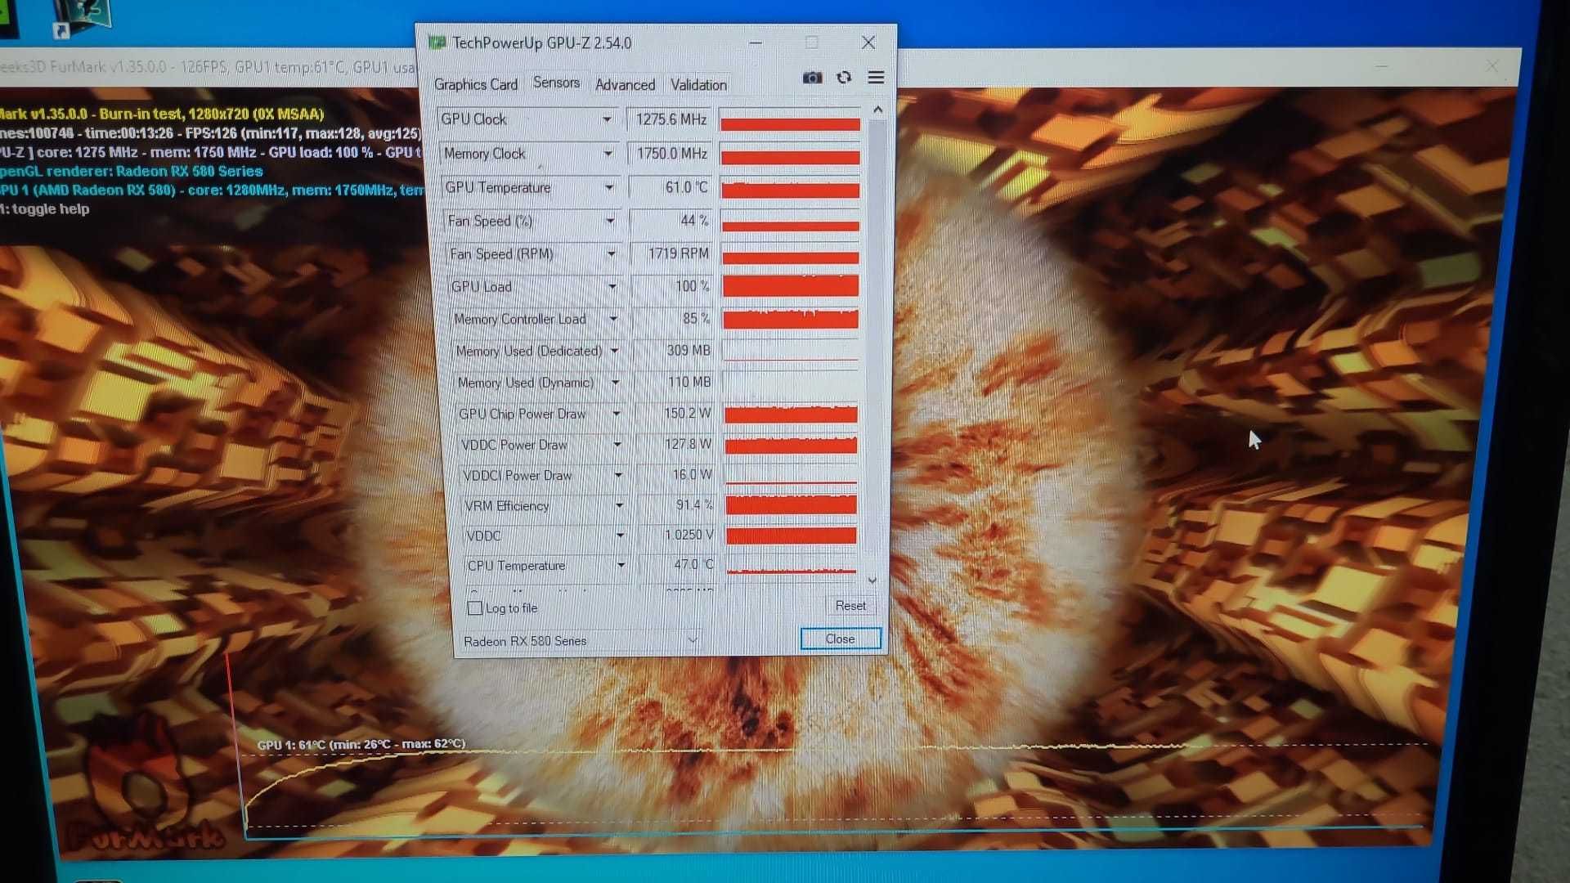1570x883 pixels.
Task: Click the 1.0250 V VDDC value
Action: 689,535
